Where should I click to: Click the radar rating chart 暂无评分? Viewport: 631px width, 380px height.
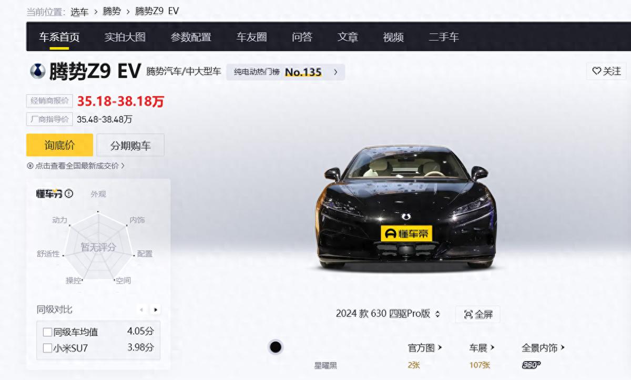click(98, 247)
